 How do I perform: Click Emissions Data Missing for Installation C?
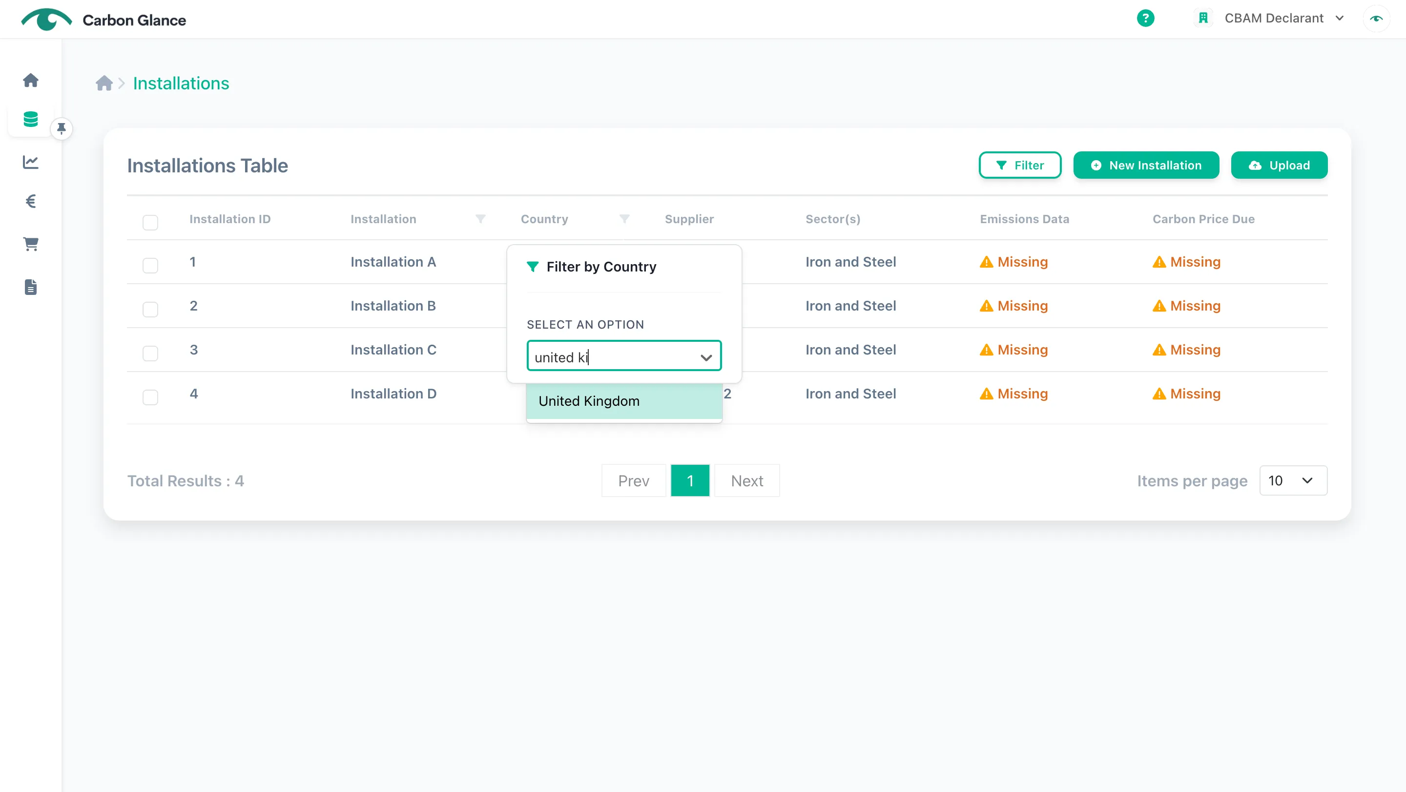coord(1013,350)
